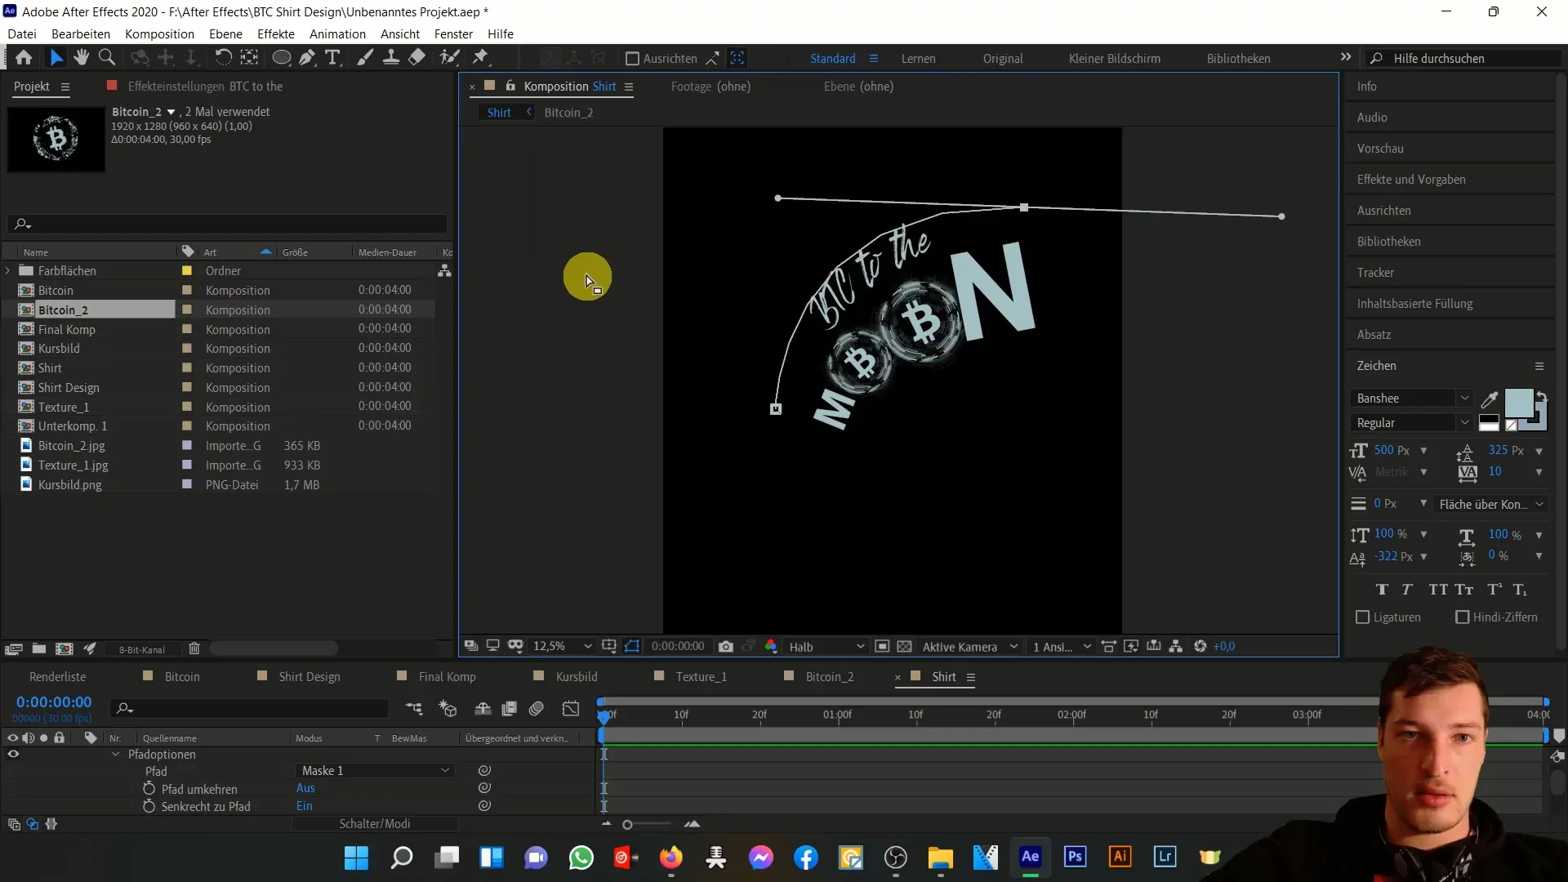The image size is (1568, 882).
Task: Select the Home icon in the toolbar
Action: [x=24, y=58]
